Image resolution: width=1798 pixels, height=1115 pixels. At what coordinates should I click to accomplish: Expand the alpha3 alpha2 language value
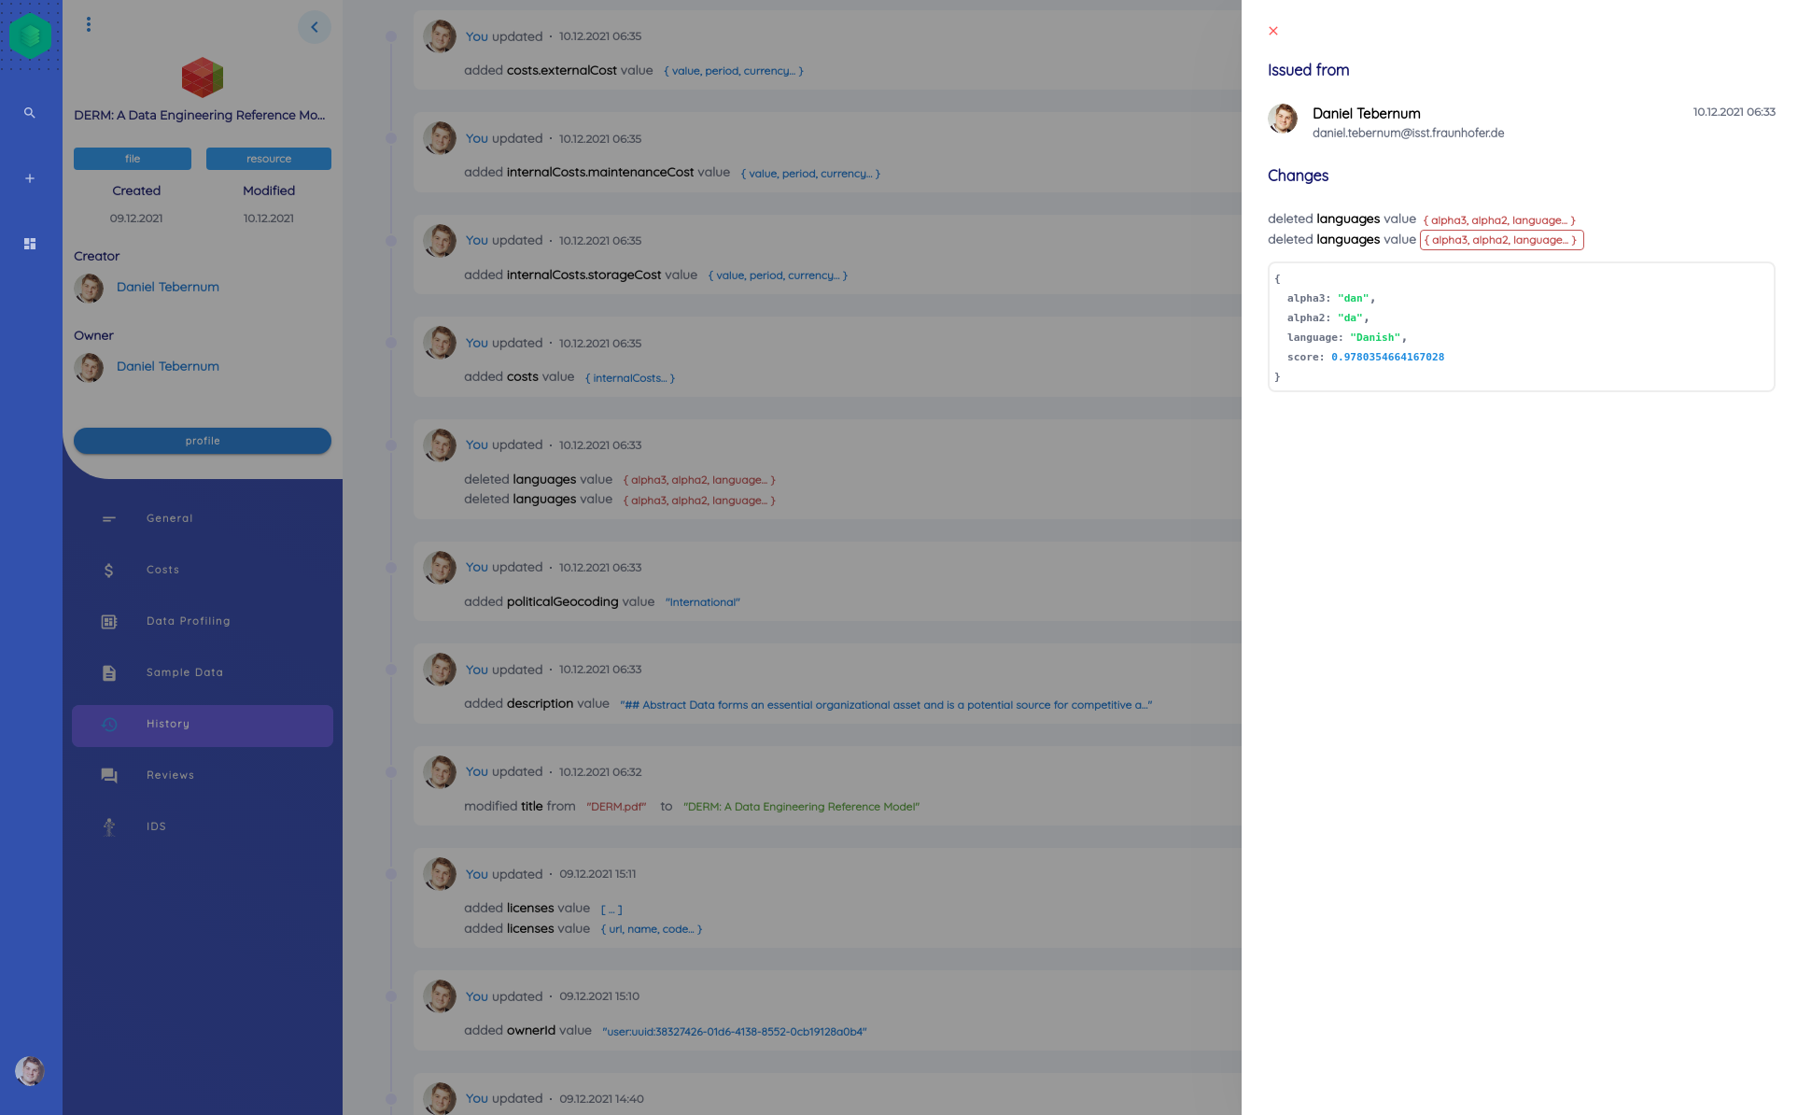tap(1498, 219)
